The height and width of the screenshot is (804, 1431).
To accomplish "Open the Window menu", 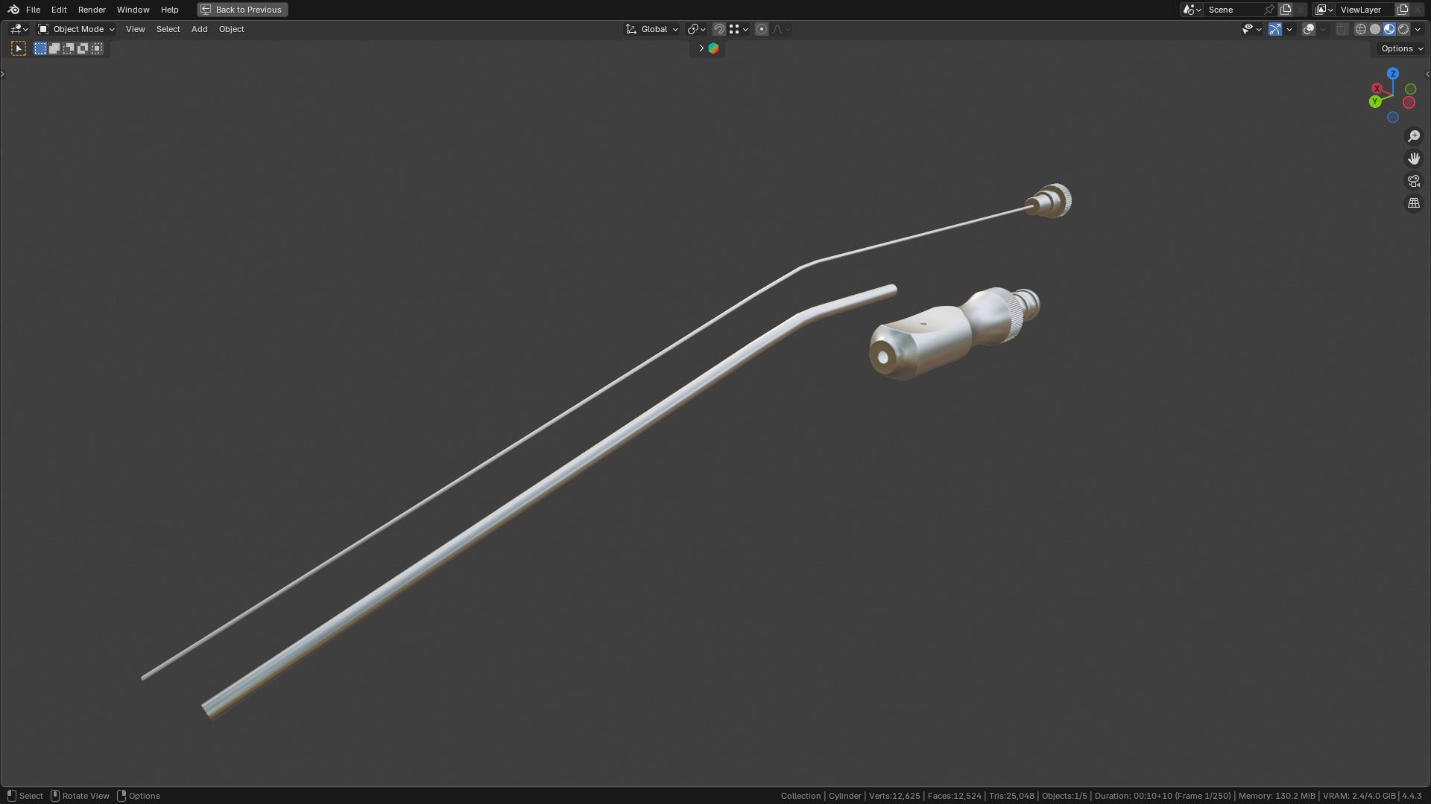I will [x=133, y=10].
